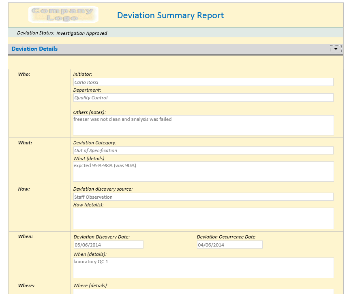Click the Deviation Occurrence Date label
347x294 pixels.
(x=226, y=237)
